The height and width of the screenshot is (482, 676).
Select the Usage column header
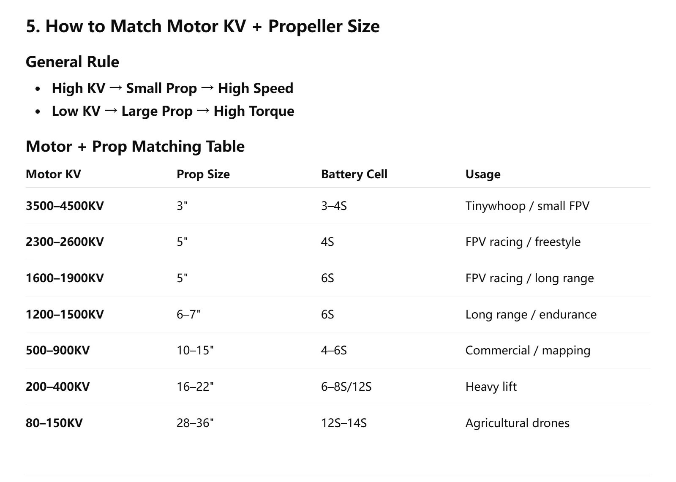483,174
